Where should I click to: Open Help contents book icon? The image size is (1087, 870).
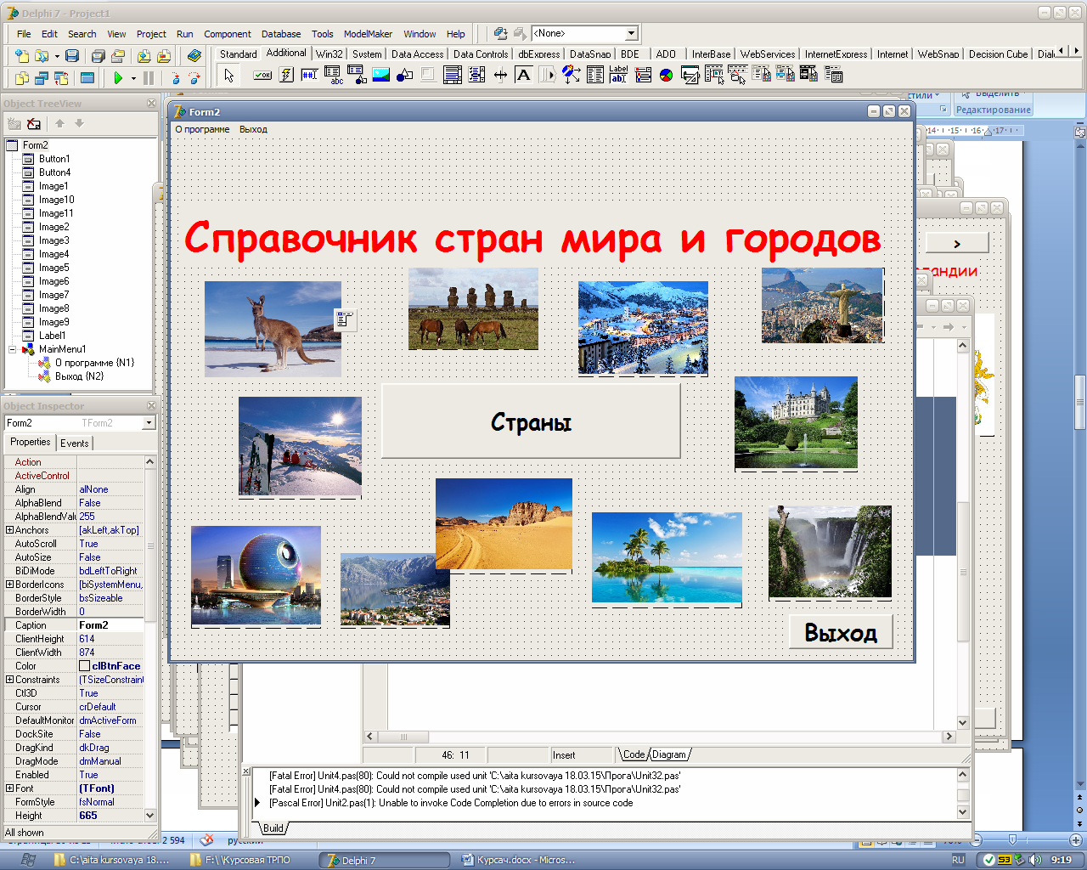click(194, 56)
